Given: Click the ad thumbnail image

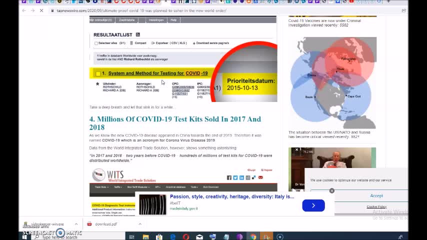Looking at the screenshot, I should [x=152, y=204].
